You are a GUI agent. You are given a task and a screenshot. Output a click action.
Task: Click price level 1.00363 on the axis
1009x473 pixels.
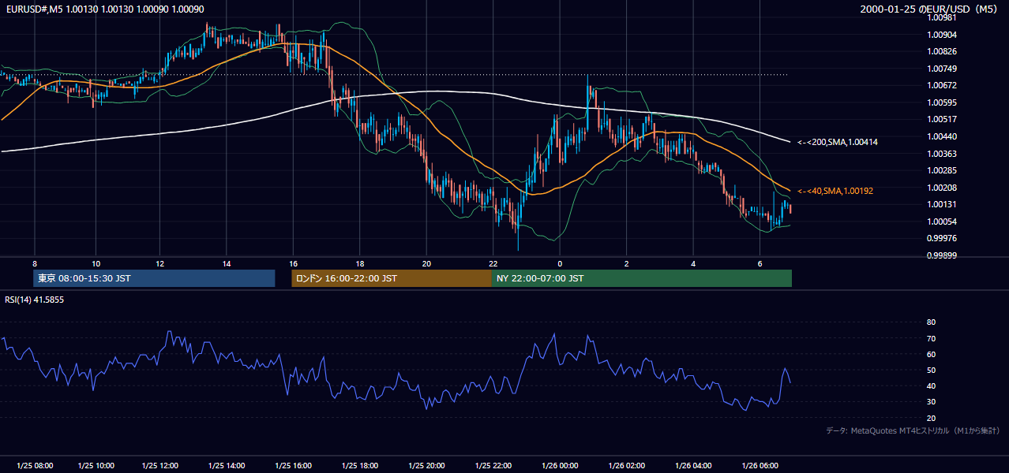click(x=942, y=154)
